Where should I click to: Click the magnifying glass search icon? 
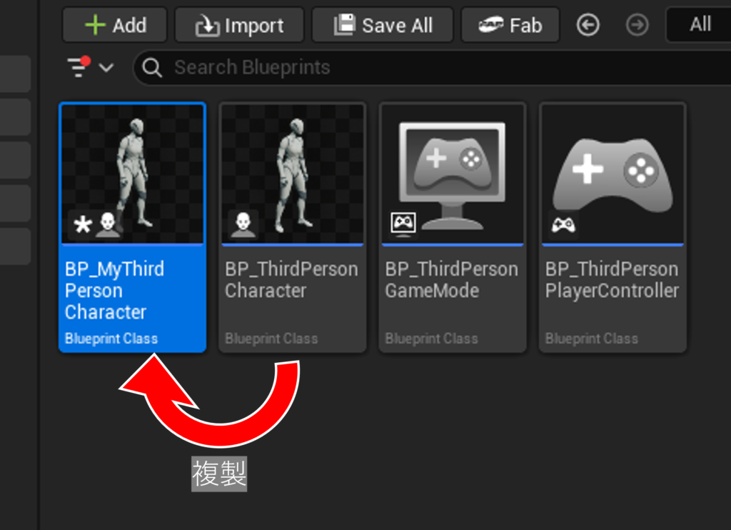[x=152, y=68]
